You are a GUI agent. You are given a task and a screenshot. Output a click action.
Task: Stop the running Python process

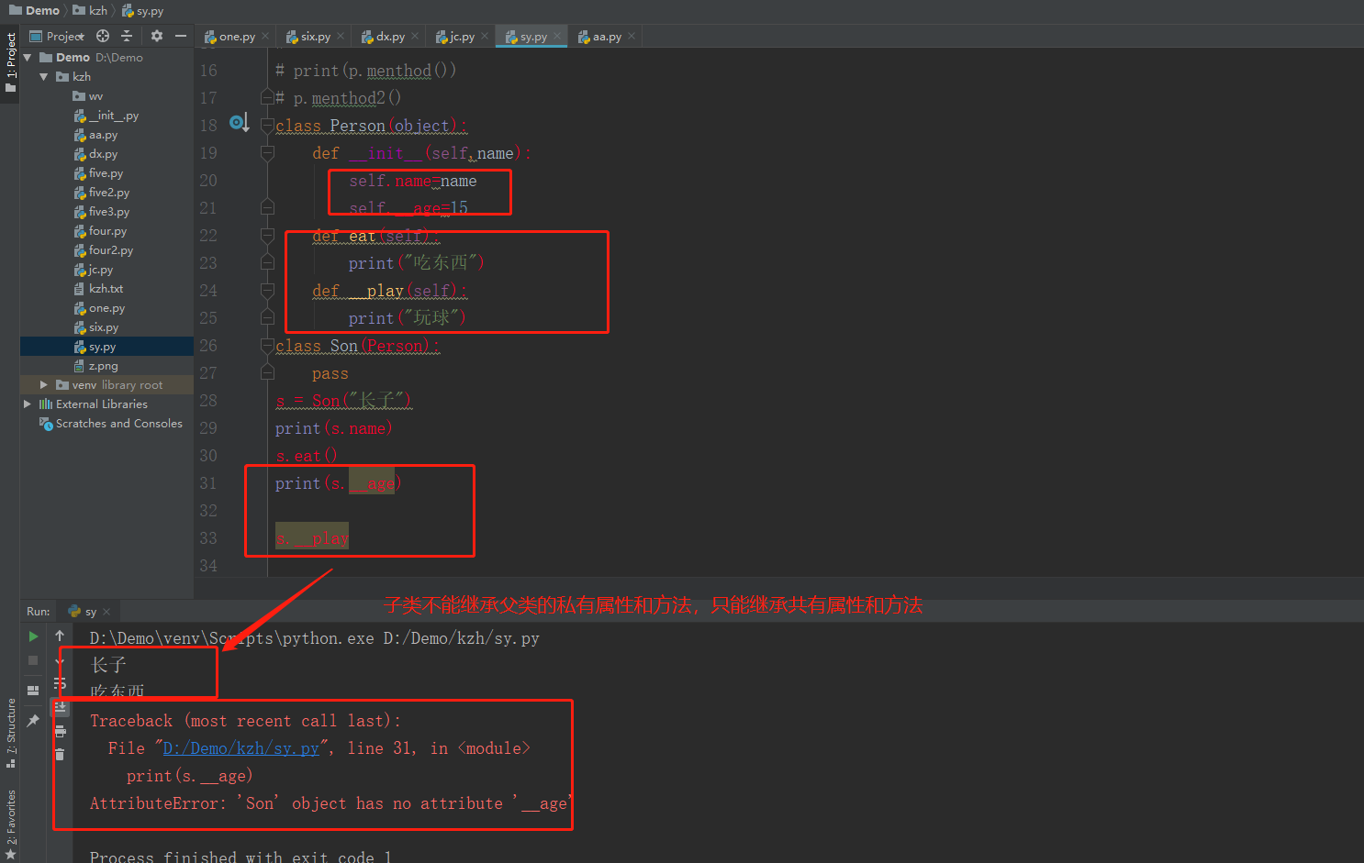[x=33, y=660]
